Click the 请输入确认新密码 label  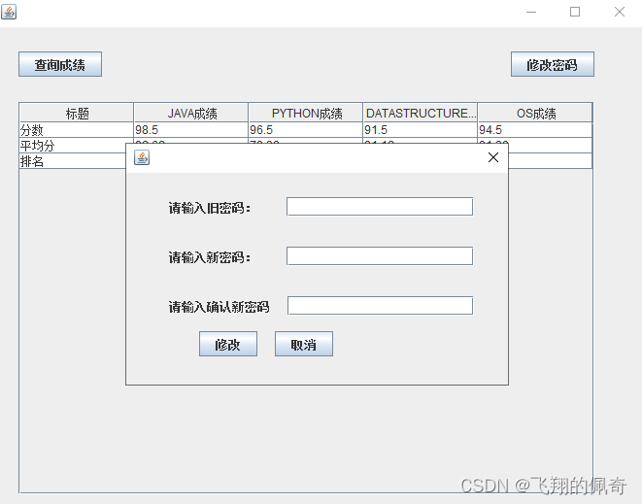[x=220, y=307]
